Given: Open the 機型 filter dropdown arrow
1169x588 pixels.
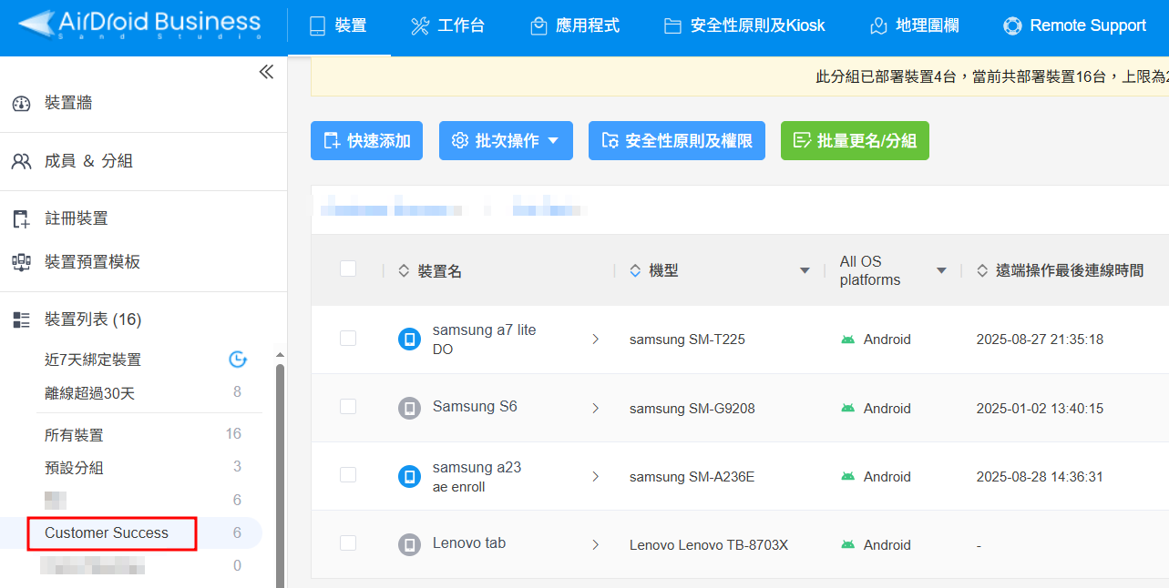Looking at the screenshot, I should pos(805,271).
